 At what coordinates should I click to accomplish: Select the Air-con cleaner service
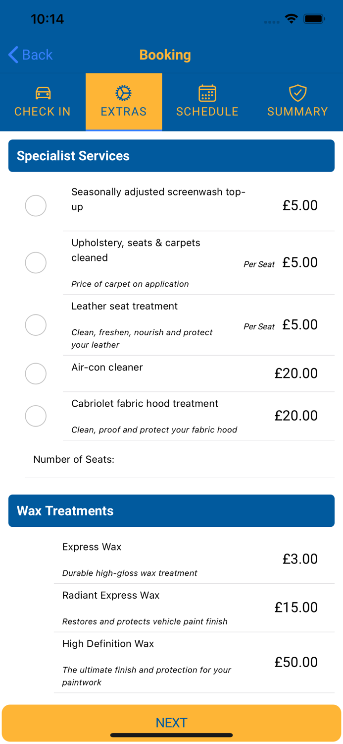coord(35,373)
